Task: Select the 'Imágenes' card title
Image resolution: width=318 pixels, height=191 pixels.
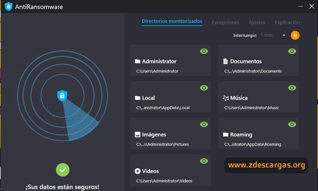Action: (154, 135)
